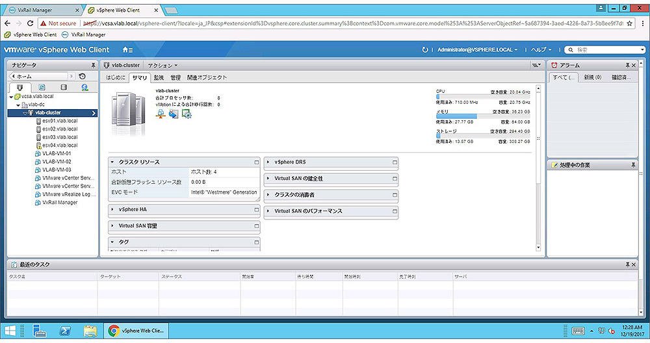This screenshot has width=650, height=343.
Task: Refresh the vSphere Web Client view
Action: [425, 50]
